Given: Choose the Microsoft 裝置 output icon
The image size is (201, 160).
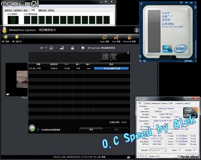Looking at the screenshot, I should tap(129, 37).
